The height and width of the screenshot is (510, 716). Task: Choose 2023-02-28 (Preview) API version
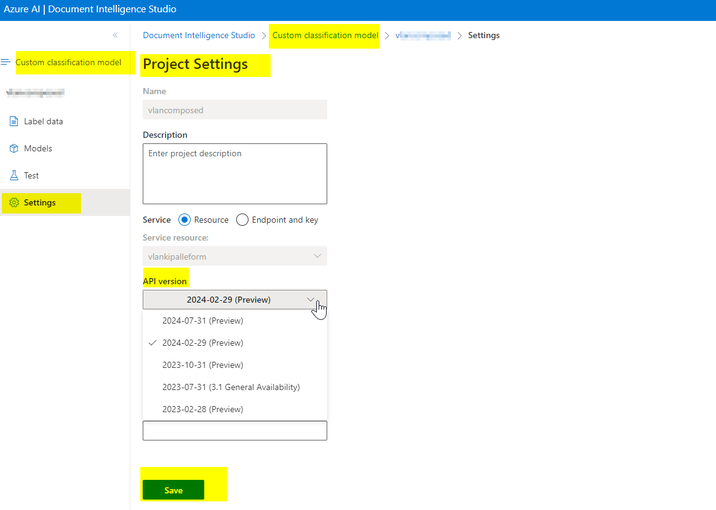pyautogui.click(x=235, y=409)
